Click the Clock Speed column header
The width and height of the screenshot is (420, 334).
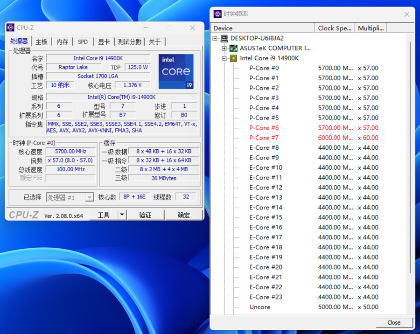334,28
